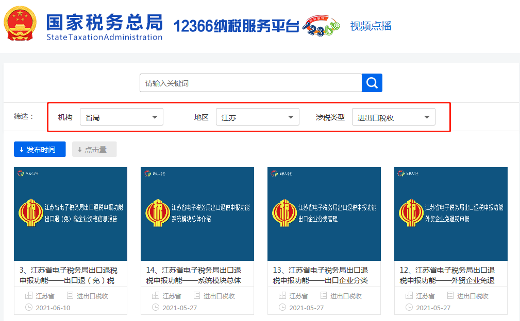
Task: Click 进出口税收 label on video 13 card
Action: click(x=346, y=296)
